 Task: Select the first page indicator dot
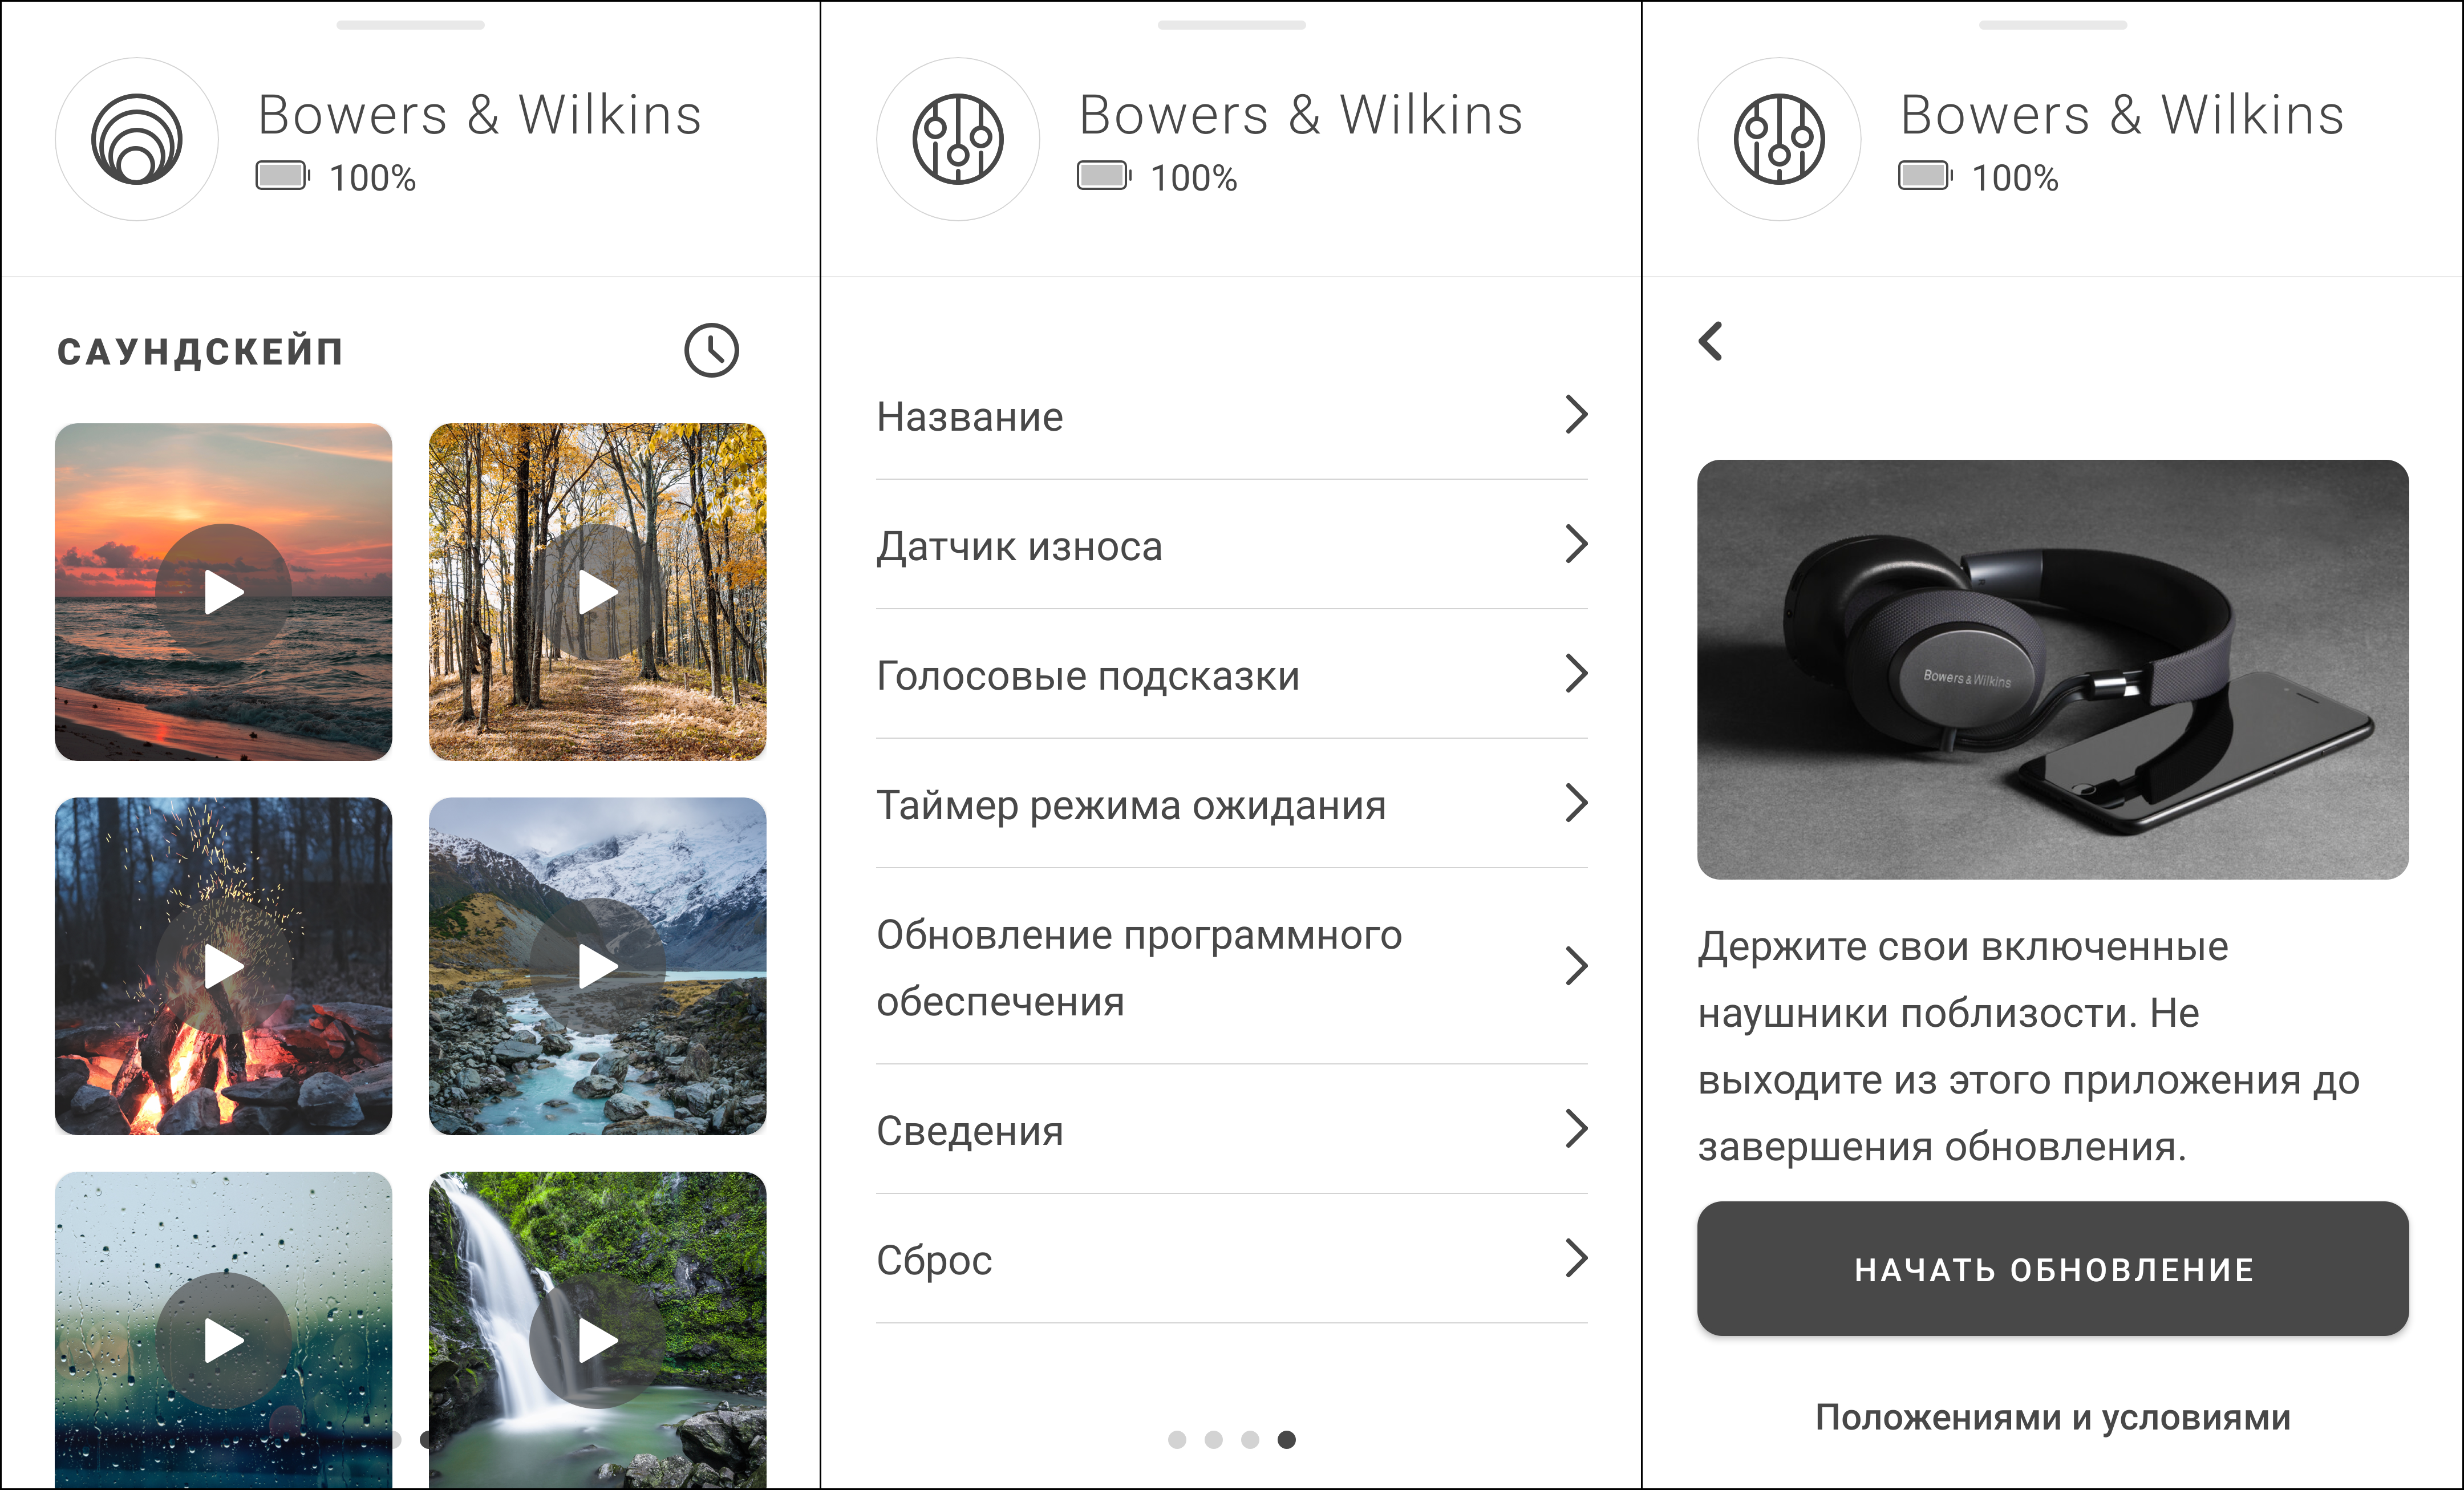coord(1177,1439)
